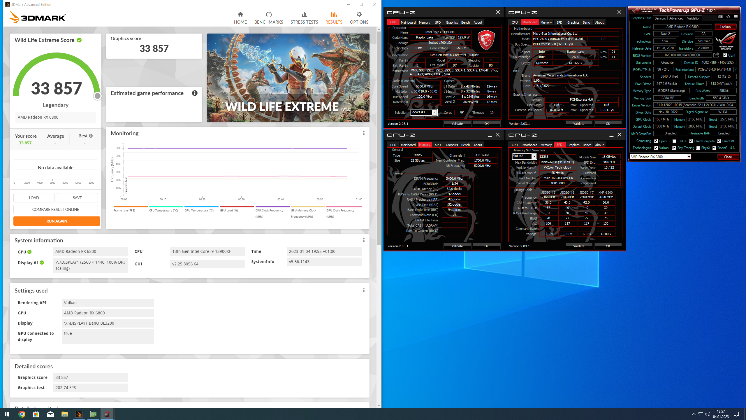Switch to RESULTS tab in 3DMark
The height and width of the screenshot is (420, 746).
pos(334,18)
